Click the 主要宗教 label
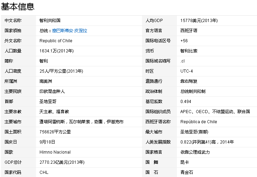257x177 pixels. pos(13,112)
